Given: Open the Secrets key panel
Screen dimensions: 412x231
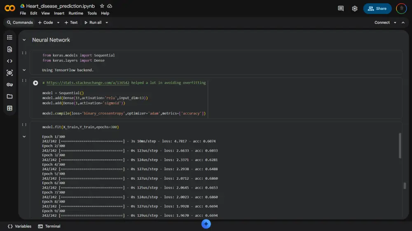Looking at the screenshot, I should click(x=10, y=85).
